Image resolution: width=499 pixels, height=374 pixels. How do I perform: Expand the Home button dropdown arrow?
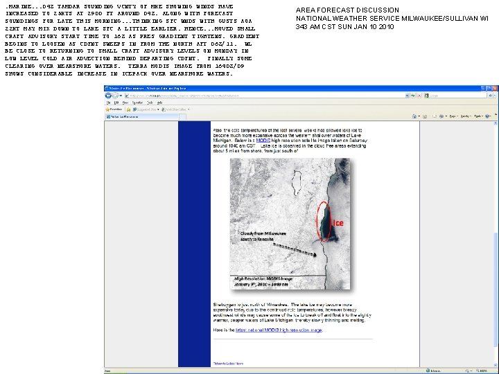(419, 116)
